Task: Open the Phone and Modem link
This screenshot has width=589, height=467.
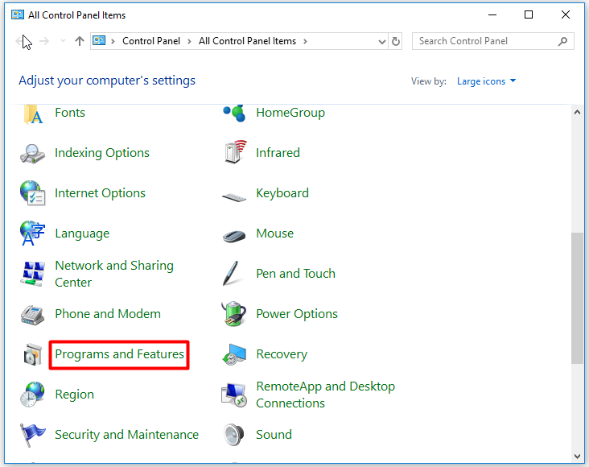Action: [x=108, y=314]
